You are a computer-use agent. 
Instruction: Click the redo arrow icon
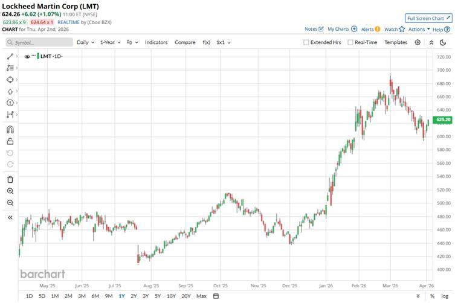[x=10, y=164]
